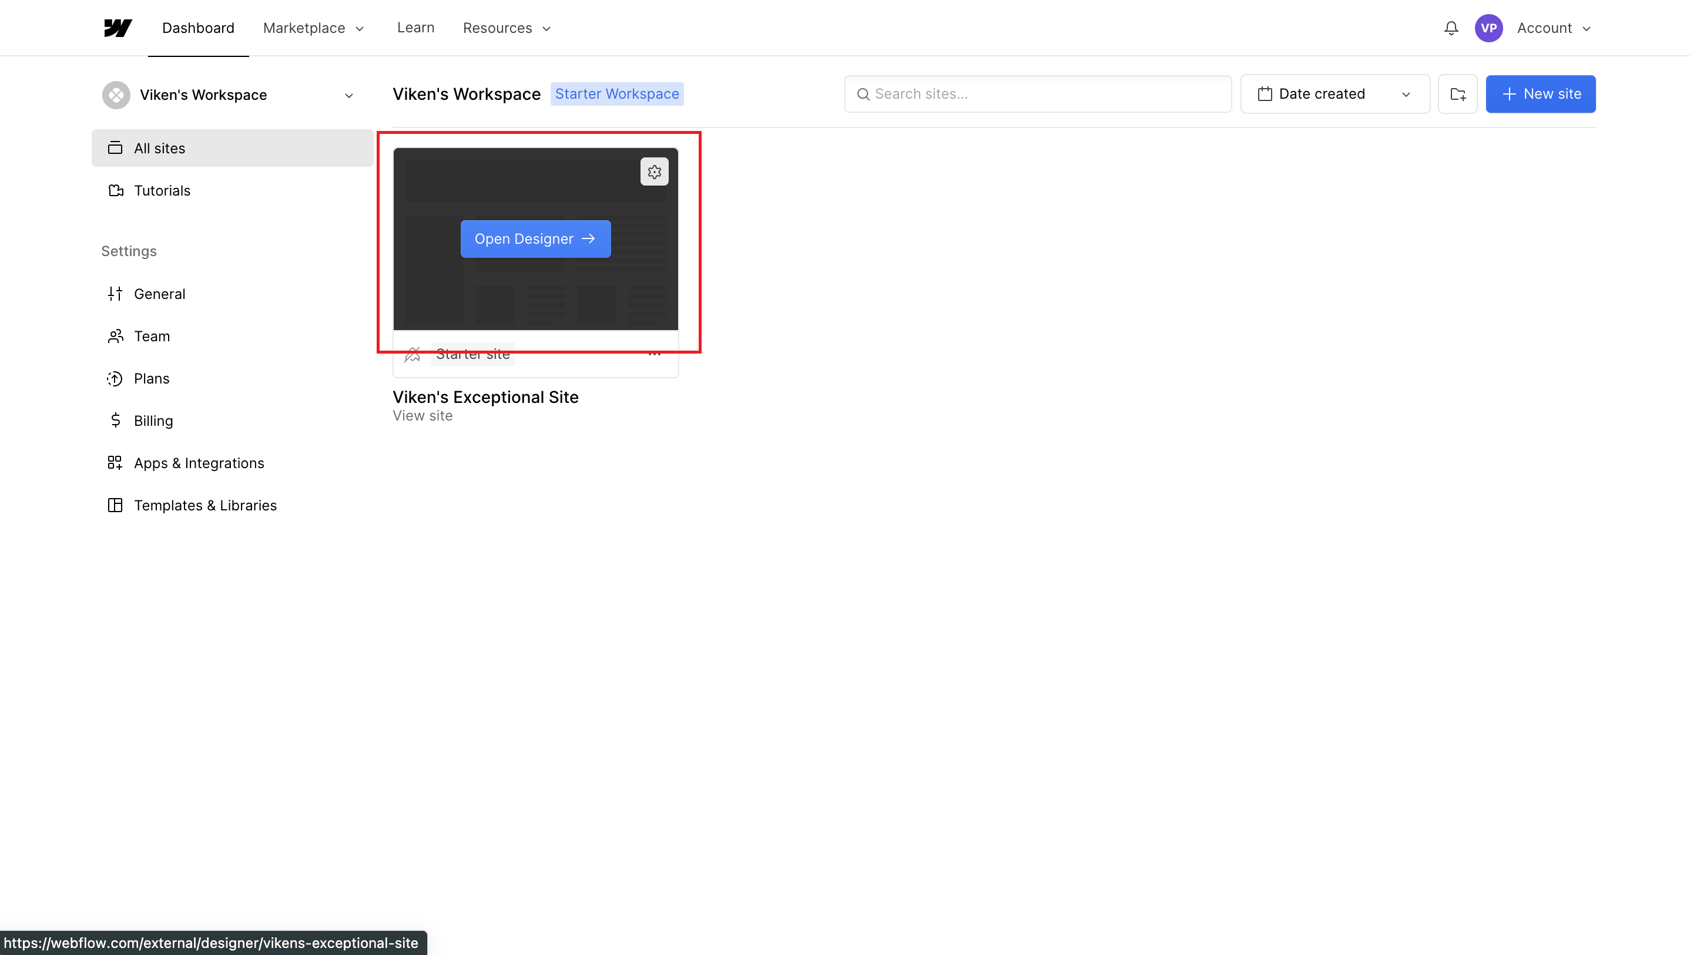
Task: Click the Webflow logo
Action: [118, 28]
